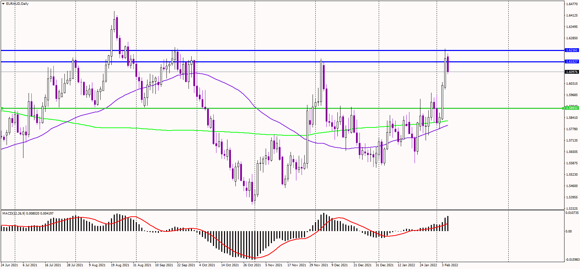
Task: Click the -0.015983 value on MACD scale
Action: click(x=572, y=260)
